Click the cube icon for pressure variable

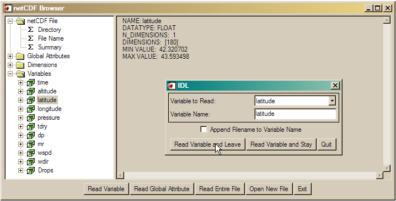[31, 118]
